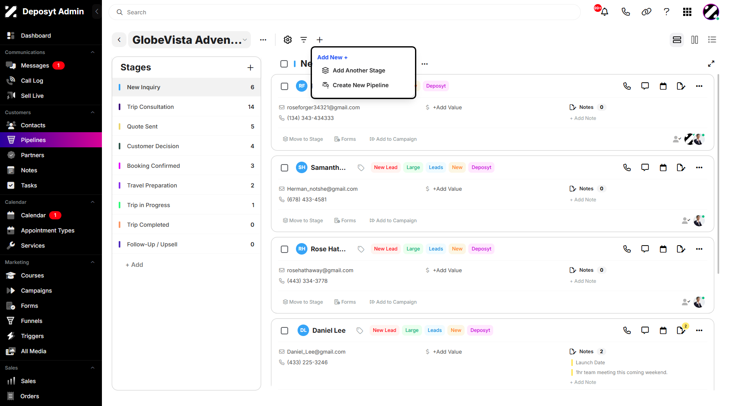The height and width of the screenshot is (406, 729).
Task: Click + Add below the stages list
Action: [x=134, y=265]
